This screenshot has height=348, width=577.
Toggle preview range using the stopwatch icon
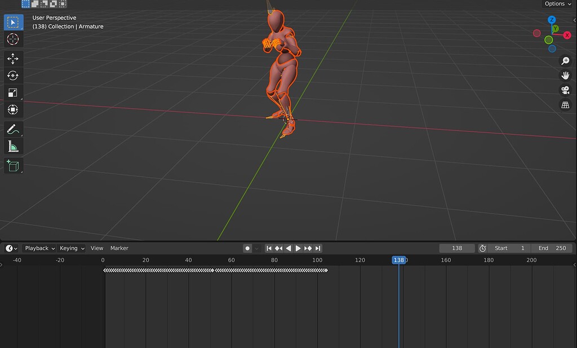coord(482,248)
